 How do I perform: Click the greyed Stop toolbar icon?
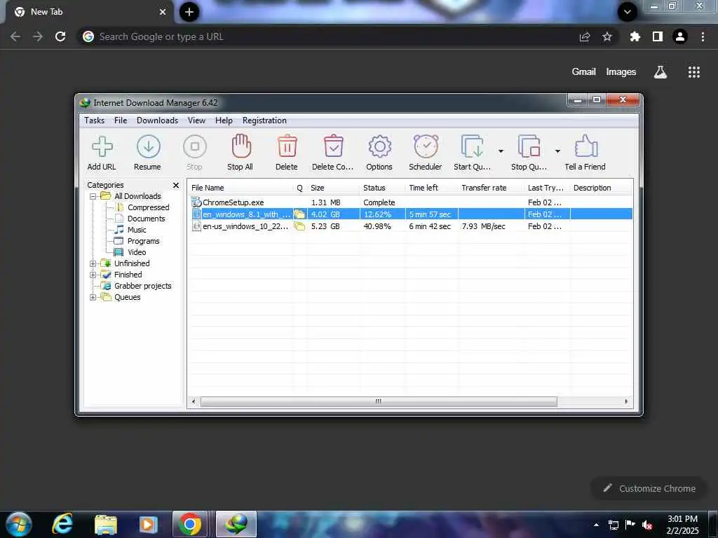(195, 153)
